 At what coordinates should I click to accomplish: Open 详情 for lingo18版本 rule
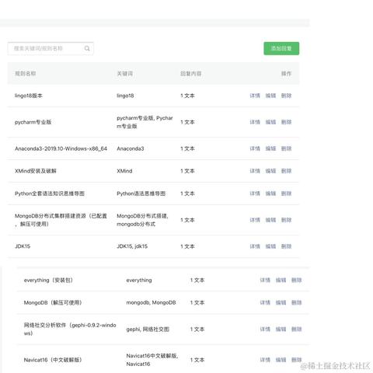[255, 96]
